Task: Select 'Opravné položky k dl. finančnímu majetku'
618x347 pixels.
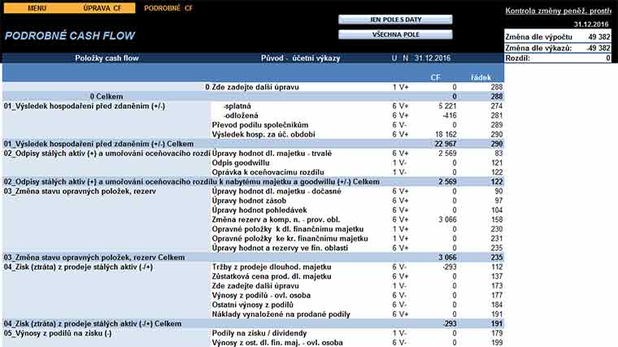Action: [288, 229]
